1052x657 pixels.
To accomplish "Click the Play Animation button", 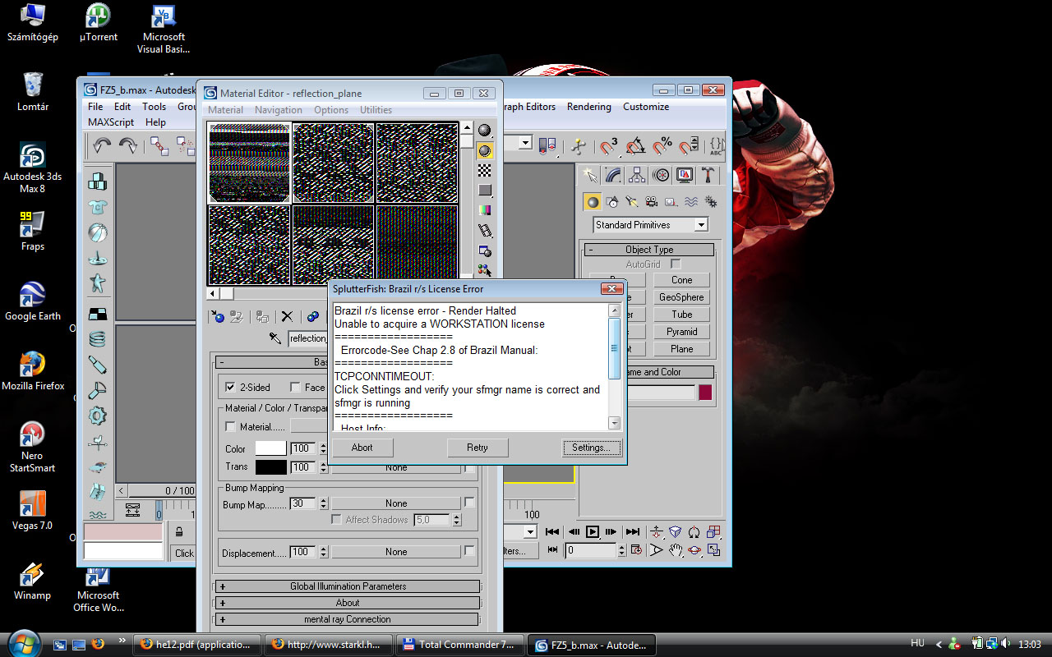I will pos(592,531).
